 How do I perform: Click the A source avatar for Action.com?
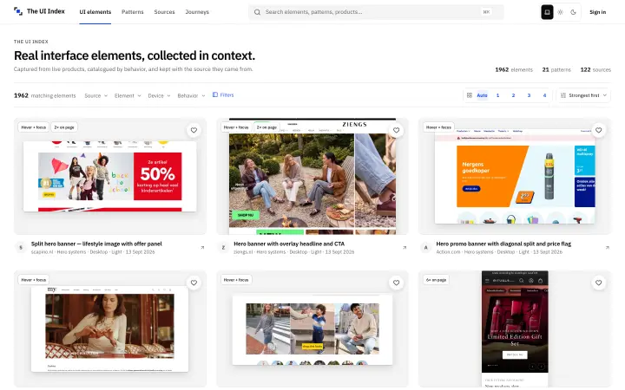[x=425, y=248]
